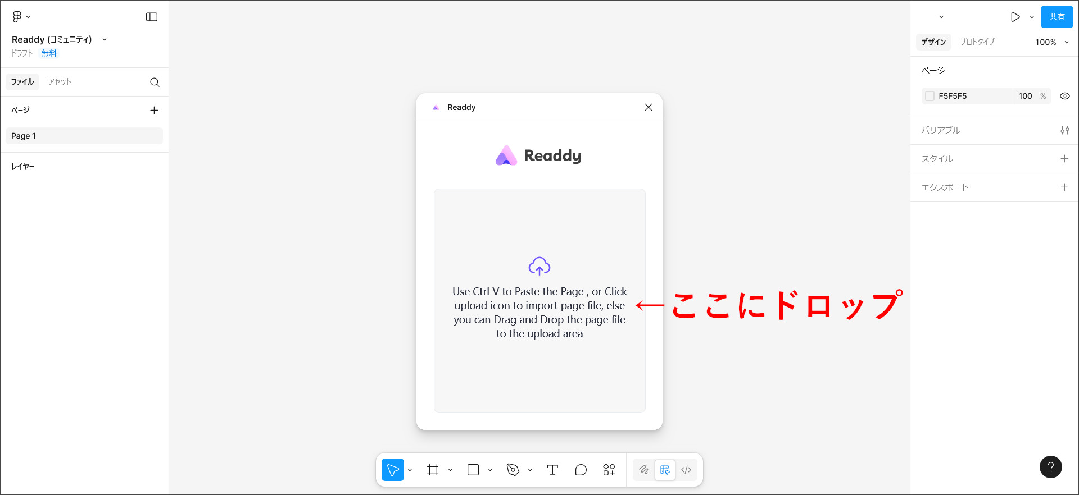Viewport: 1079px width, 495px height.
Task: Open the Figma main menu dropdown
Action: [21, 17]
